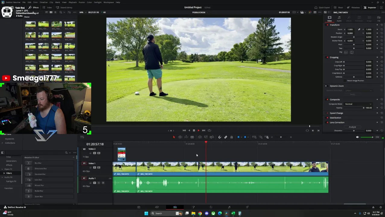
Task: Search the effects library magnifier icon
Action: point(66,153)
